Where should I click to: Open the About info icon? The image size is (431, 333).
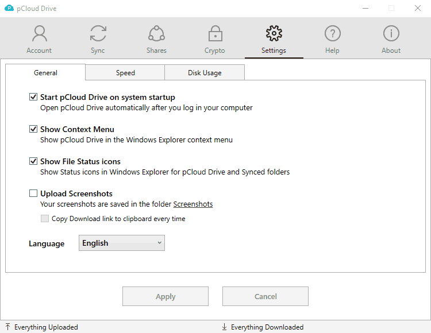(x=391, y=33)
